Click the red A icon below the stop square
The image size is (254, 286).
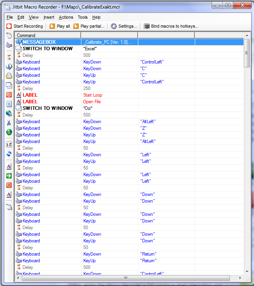pyautogui.click(x=9, y=194)
